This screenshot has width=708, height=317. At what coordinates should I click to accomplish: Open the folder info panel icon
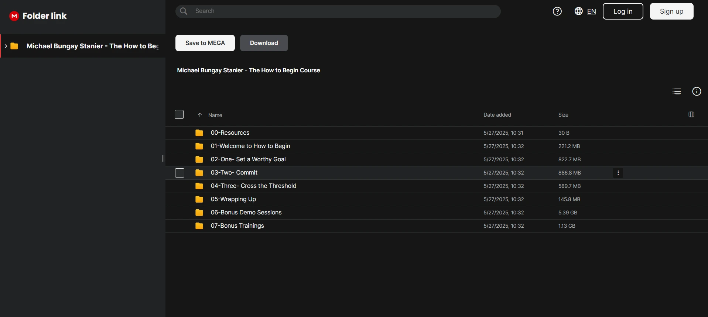pos(697,92)
